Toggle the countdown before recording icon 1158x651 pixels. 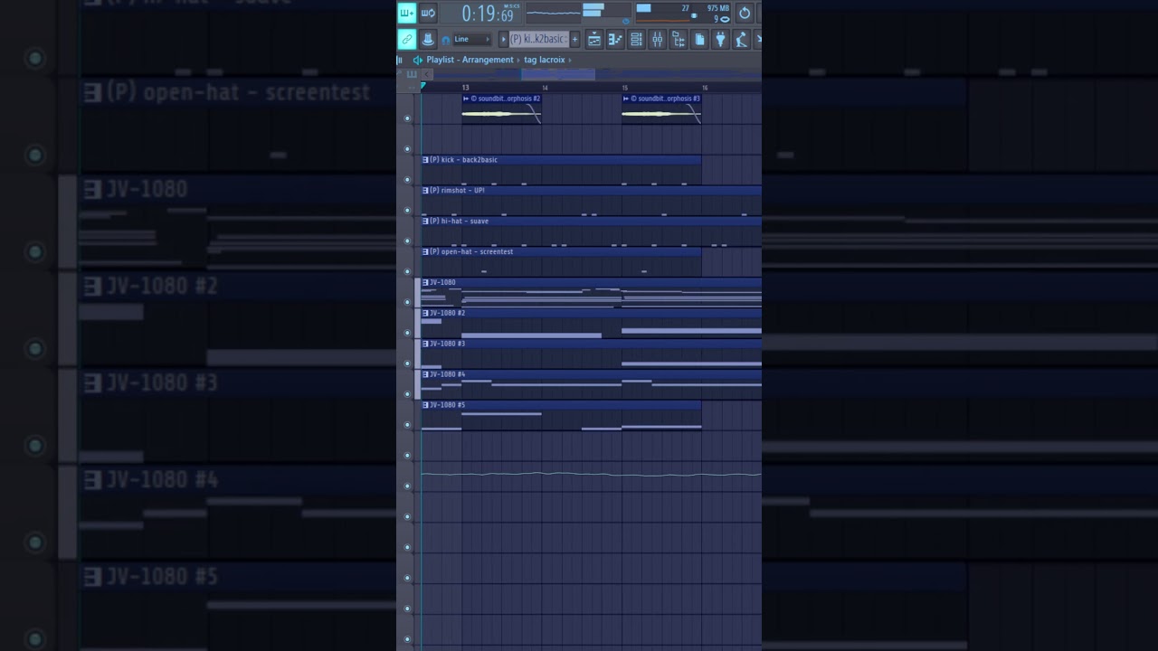click(x=428, y=13)
